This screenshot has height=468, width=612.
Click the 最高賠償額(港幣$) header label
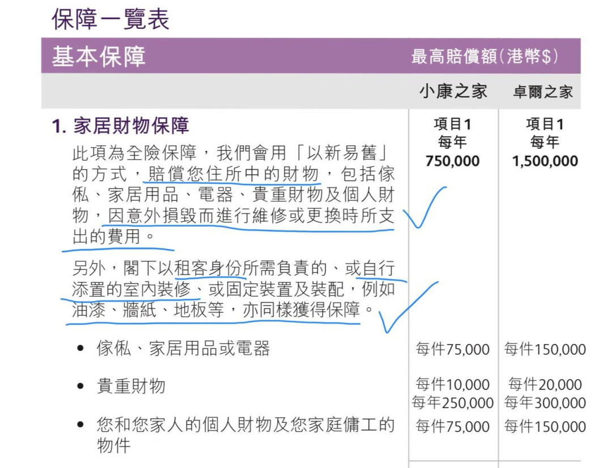point(484,57)
